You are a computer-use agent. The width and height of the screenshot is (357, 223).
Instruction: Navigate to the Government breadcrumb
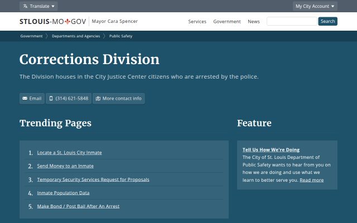31,36
